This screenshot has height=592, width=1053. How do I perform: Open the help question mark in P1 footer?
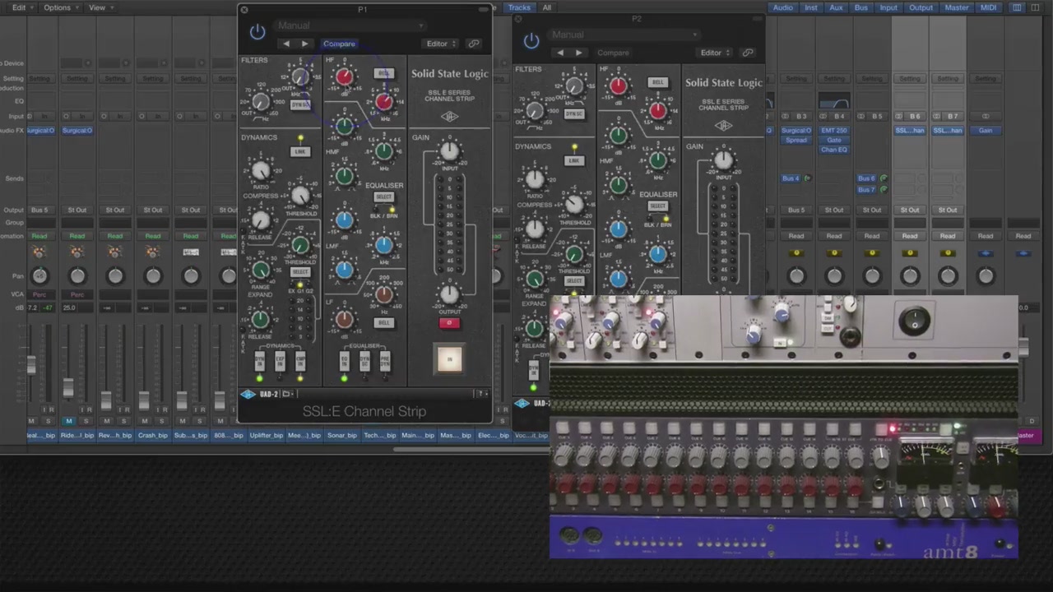tap(482, 395)
